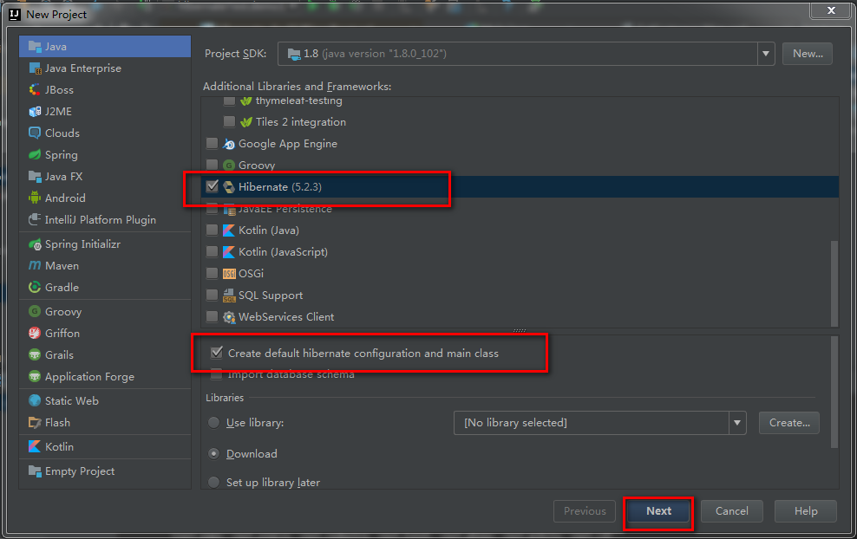This screenshot has width=857, height=539.
Task: Choose the Spring Initializr icon
Action: pyautogui.click(x=35, y=244)
